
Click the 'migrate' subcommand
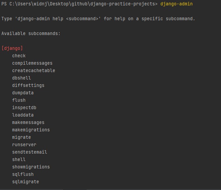point(22,137)
